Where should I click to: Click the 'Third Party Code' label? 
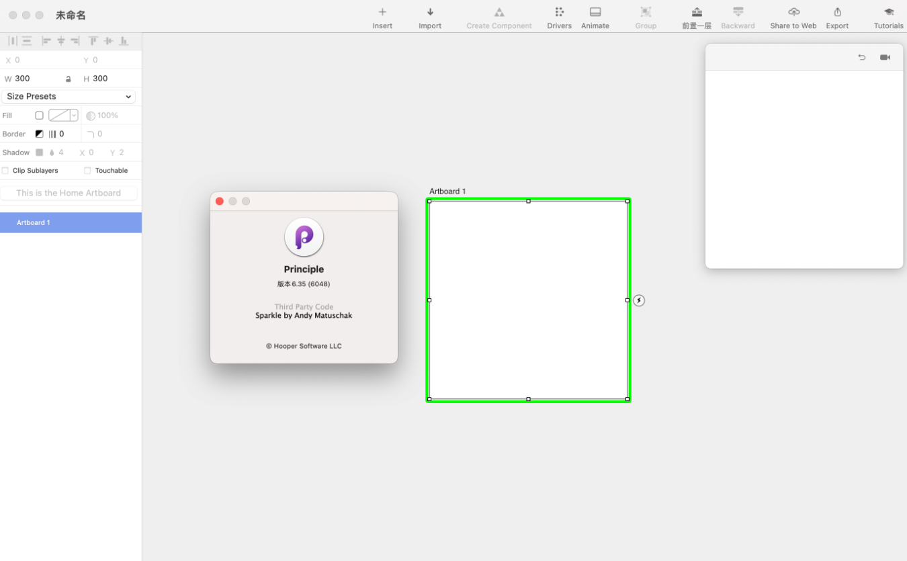(304, 307)
